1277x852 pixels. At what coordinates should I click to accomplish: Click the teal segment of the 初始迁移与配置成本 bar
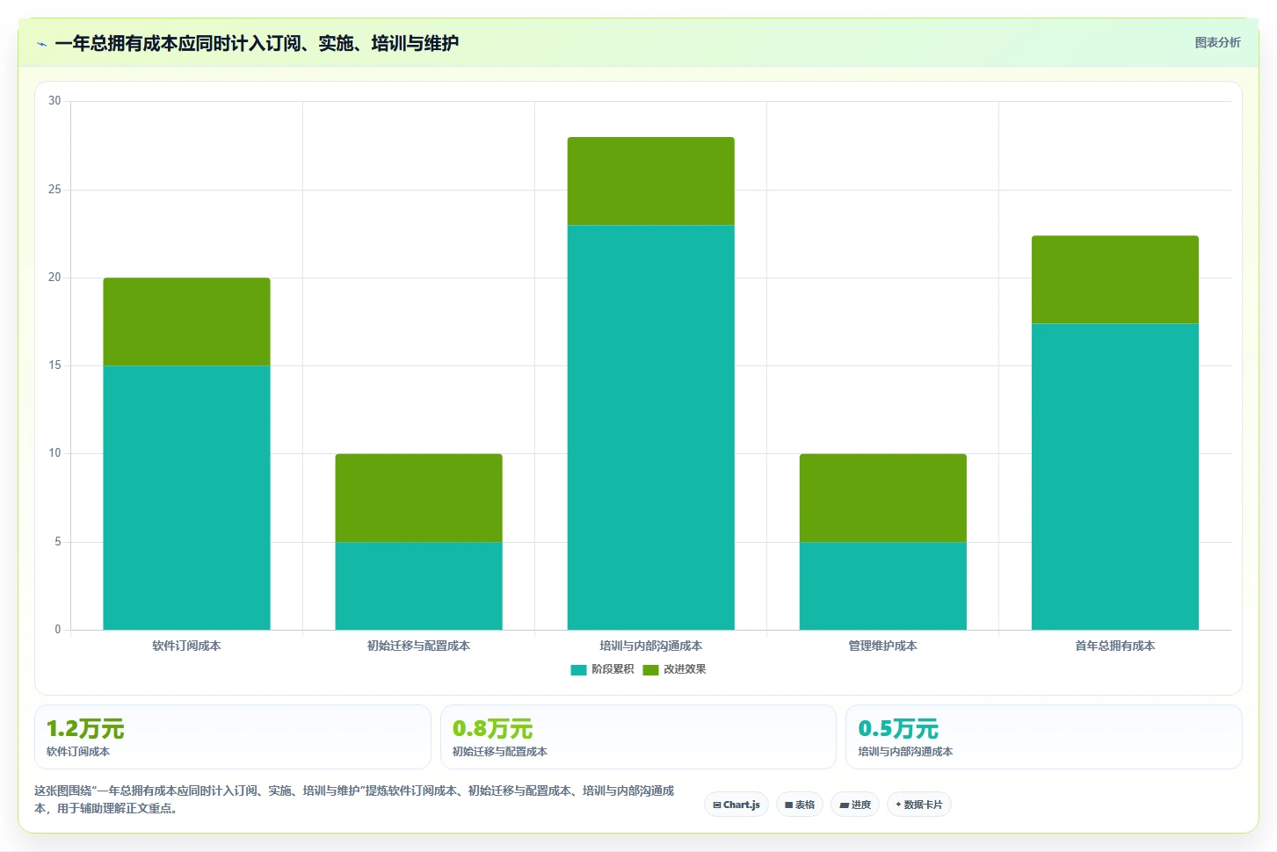(418, 586)
